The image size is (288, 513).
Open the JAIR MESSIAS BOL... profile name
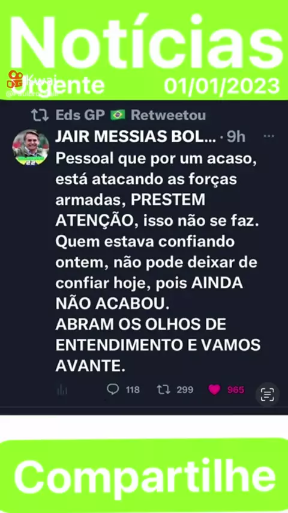pyautogui.click(x=136, y=137)
